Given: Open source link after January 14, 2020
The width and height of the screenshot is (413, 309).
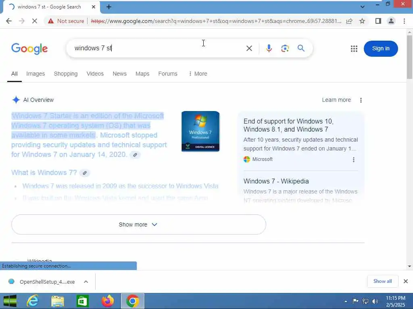Looking at the screenshot, I should (x=135, y=155).
